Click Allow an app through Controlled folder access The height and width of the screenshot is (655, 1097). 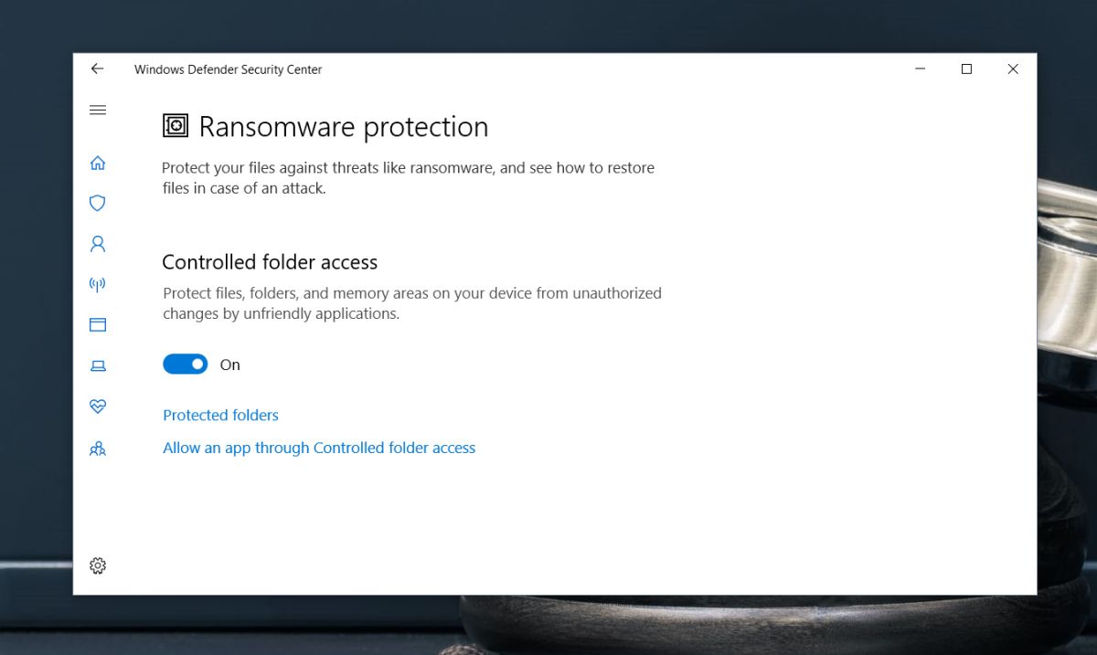click(x=319, y=448)
